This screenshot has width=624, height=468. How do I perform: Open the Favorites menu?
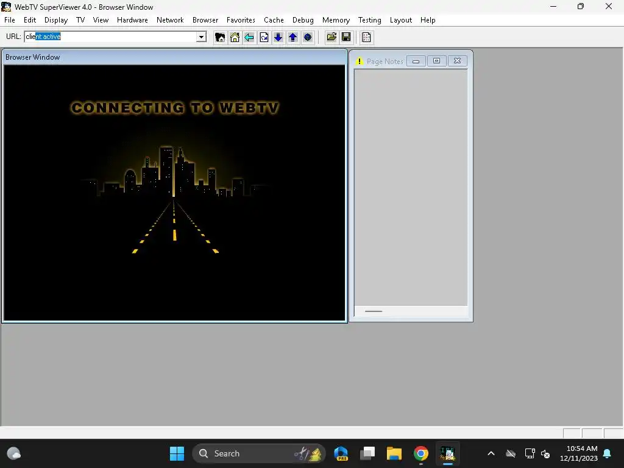(x=241, y=20)
